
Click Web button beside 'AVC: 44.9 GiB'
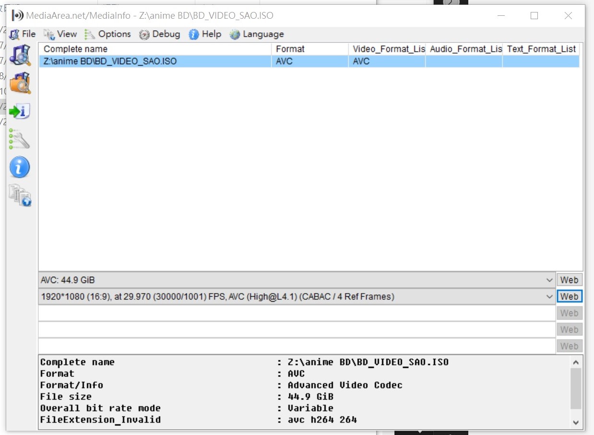pos(570,280)
